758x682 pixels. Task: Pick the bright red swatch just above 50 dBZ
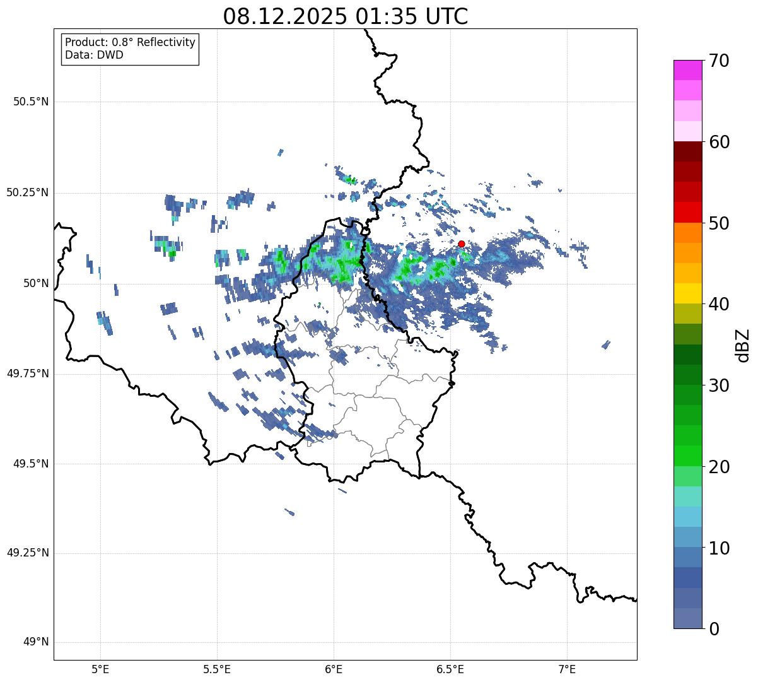pyautogui.click(x=688, y=212)
